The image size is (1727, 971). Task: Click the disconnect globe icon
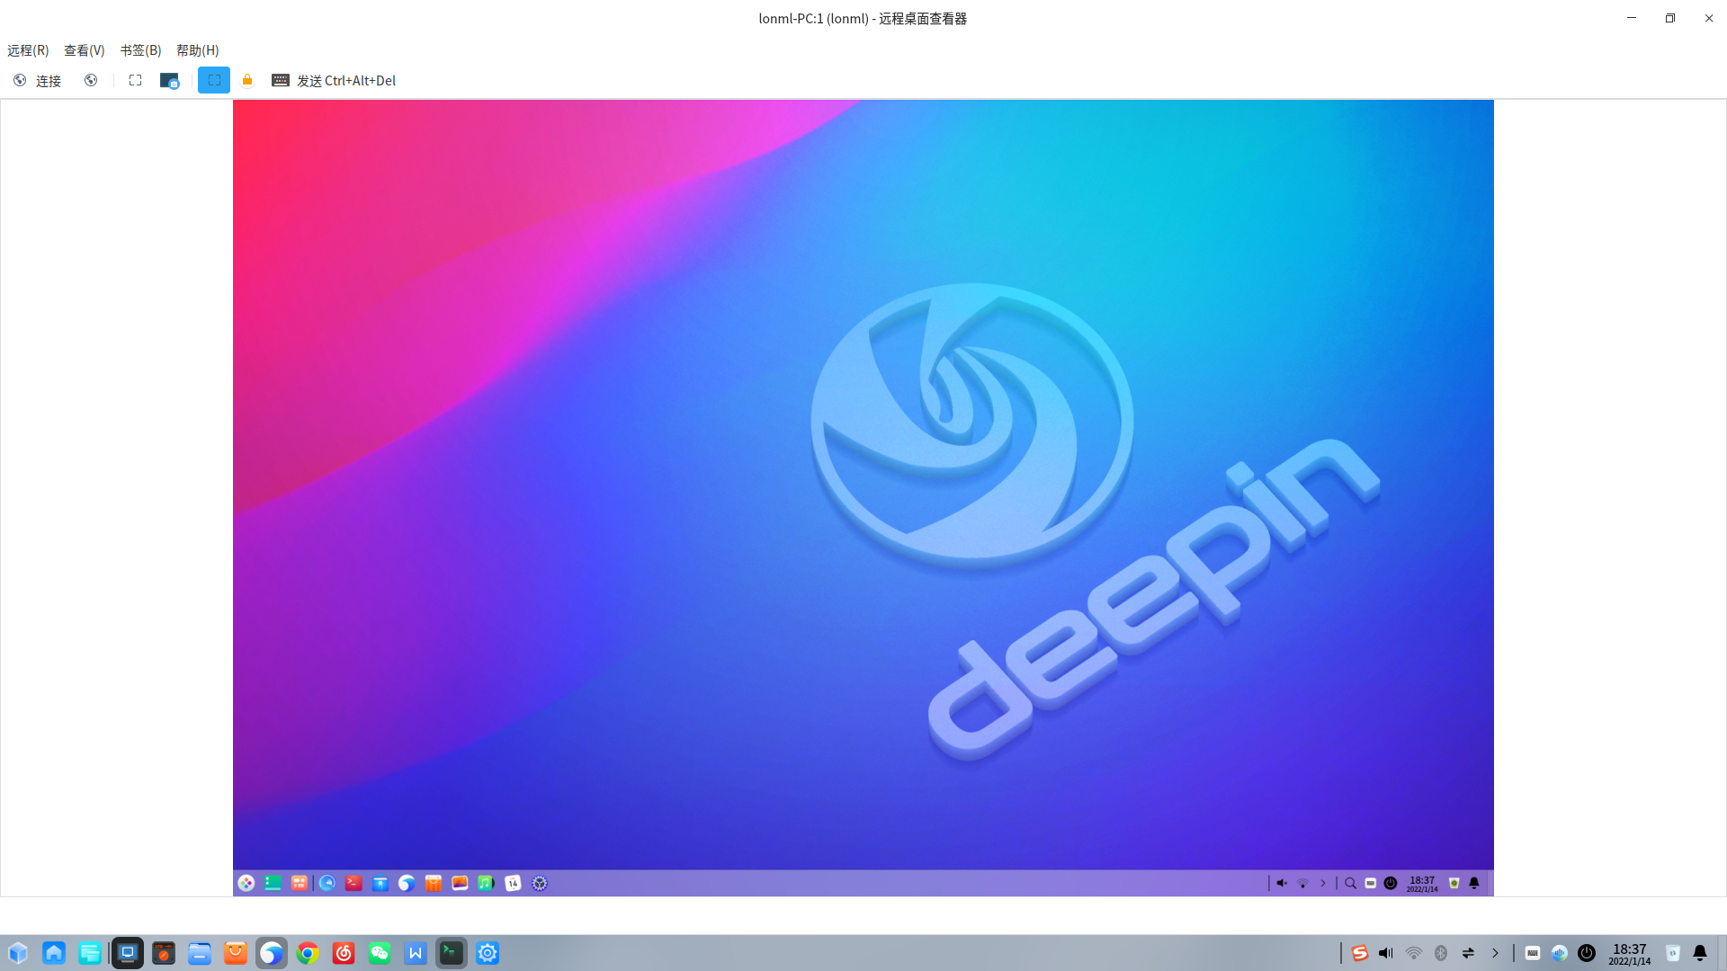(x=91, y=81)
